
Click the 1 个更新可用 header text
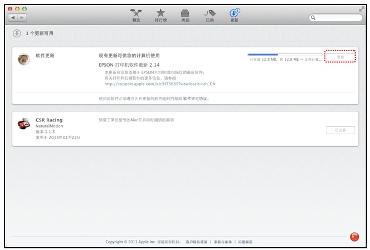click(40, 33)
